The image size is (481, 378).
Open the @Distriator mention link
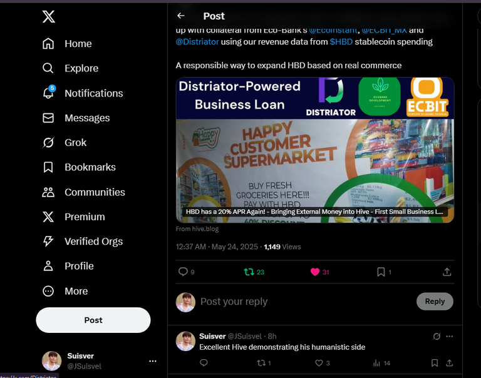point(197,42)
